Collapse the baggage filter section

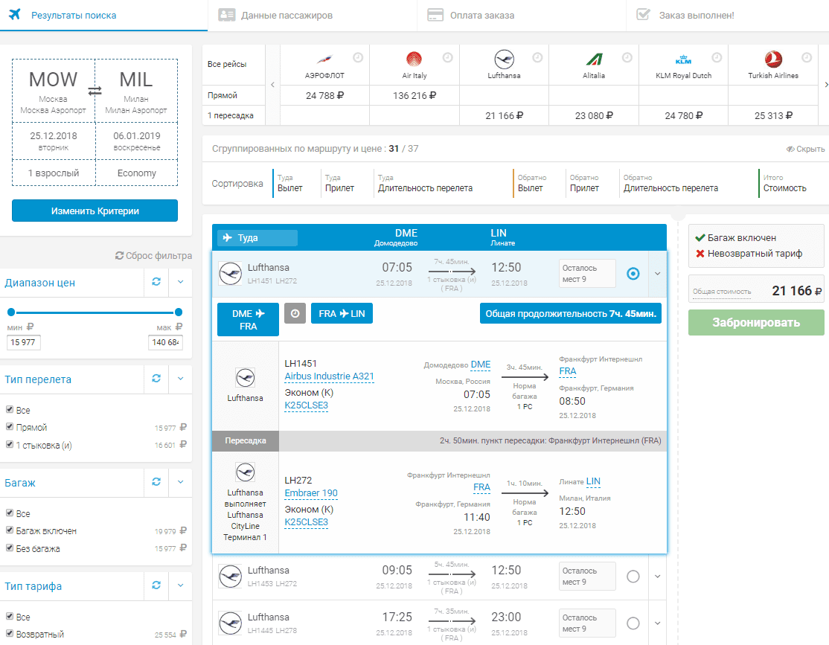(x=180, y=481)
